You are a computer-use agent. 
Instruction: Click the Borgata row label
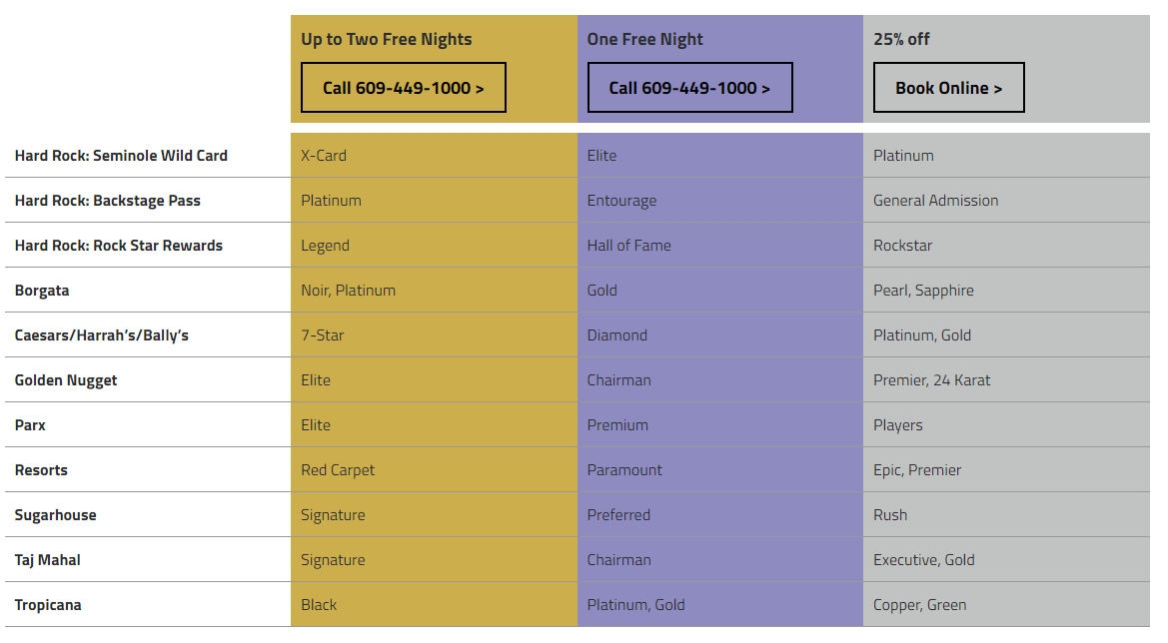[x=42, y=291]
